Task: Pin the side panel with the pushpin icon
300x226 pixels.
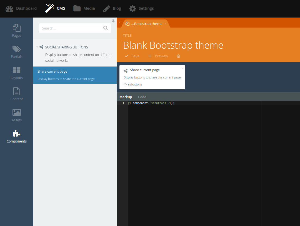Action: tap(113, 21)
